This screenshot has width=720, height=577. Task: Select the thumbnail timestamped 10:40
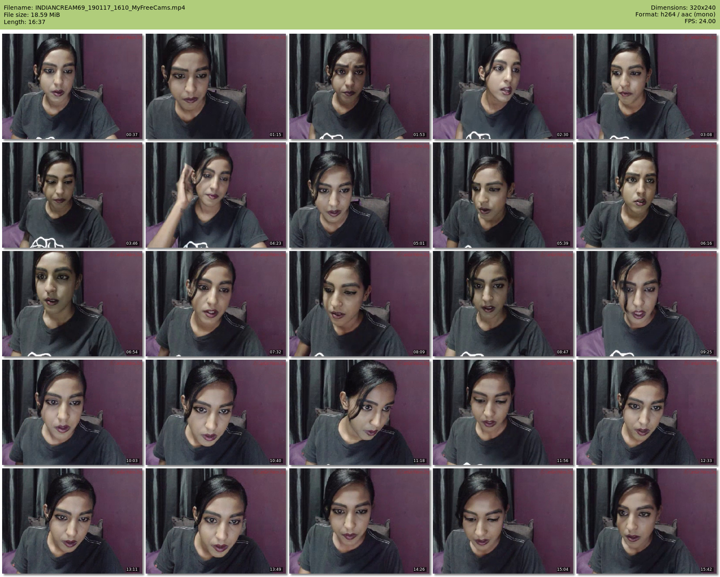click(x=216, y=412)
